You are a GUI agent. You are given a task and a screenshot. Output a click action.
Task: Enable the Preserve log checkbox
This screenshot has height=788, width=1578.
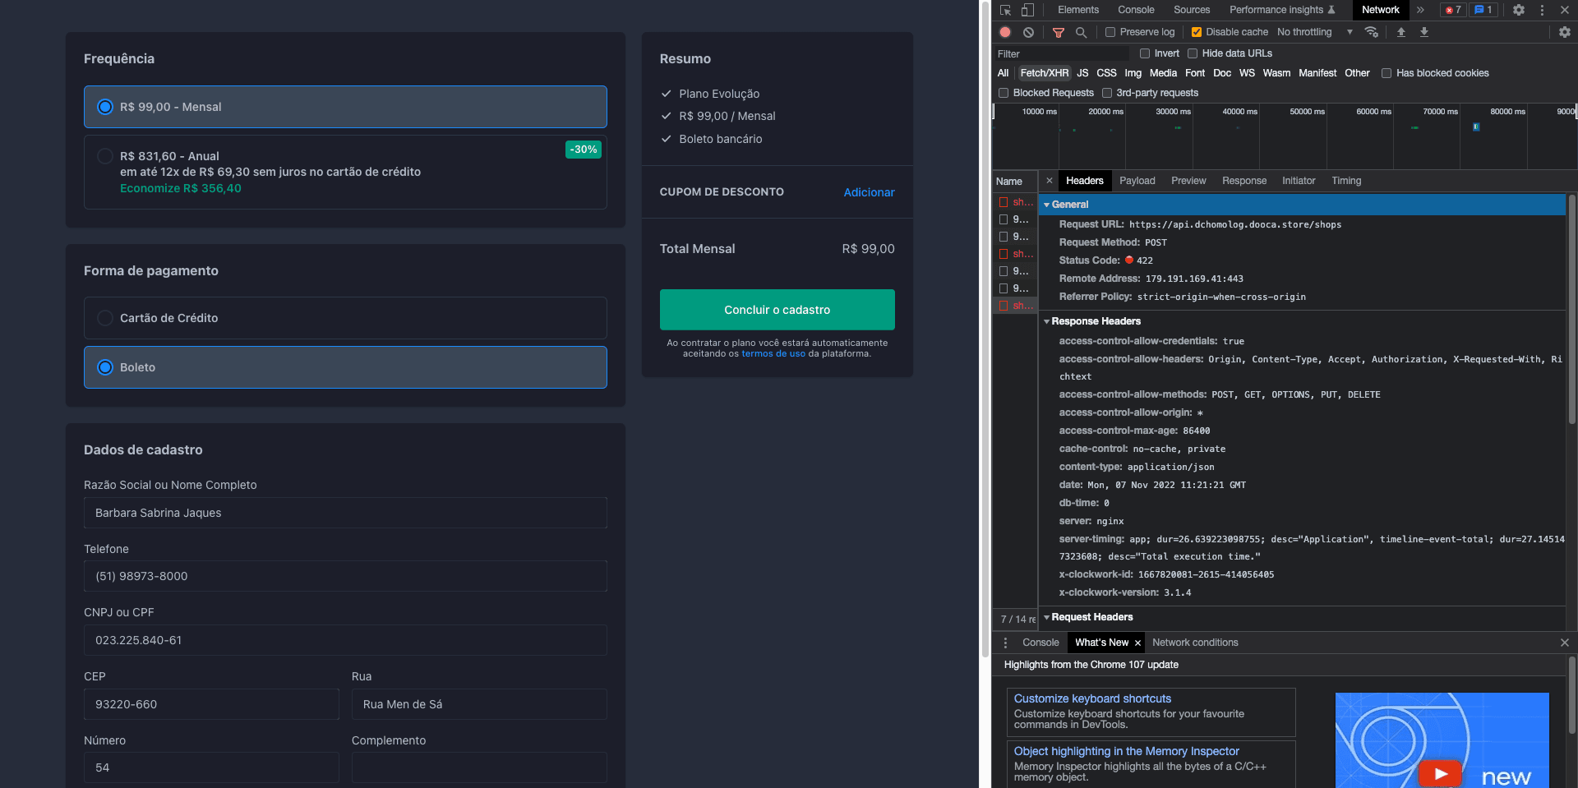[x=1110, y=32]
